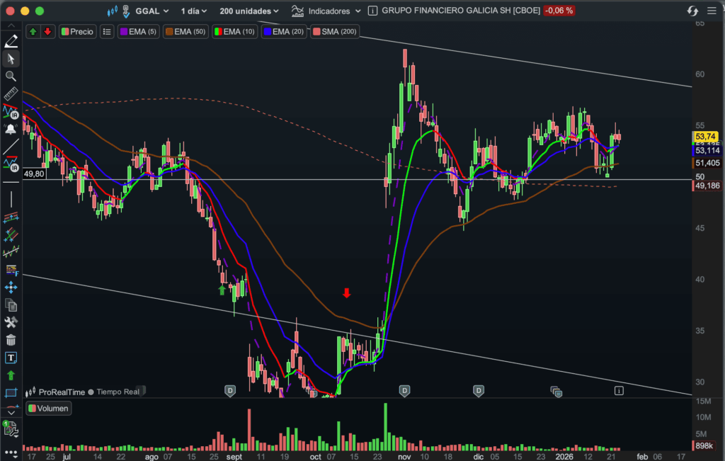Click the alert bell icon
Viewport: 725px width, 461px height.
coord(11,130)
